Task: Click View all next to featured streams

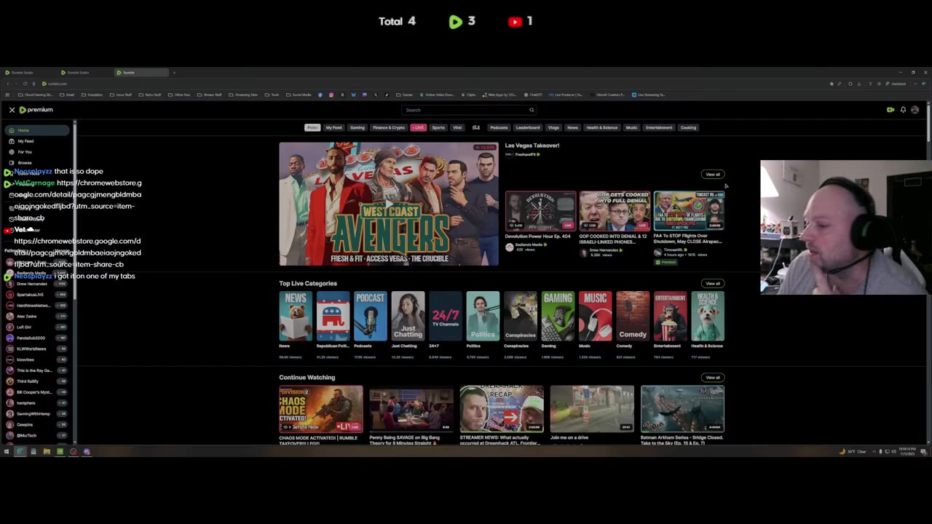Action: [712, 175]
